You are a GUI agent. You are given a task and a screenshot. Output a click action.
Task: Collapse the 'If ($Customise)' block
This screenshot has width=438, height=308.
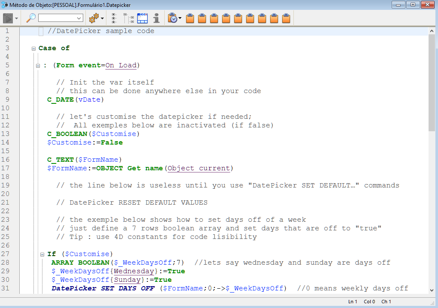(x=42, y=254)
